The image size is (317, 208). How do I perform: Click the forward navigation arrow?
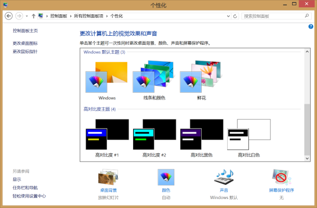pyautogui.click(x=19, y=16)
